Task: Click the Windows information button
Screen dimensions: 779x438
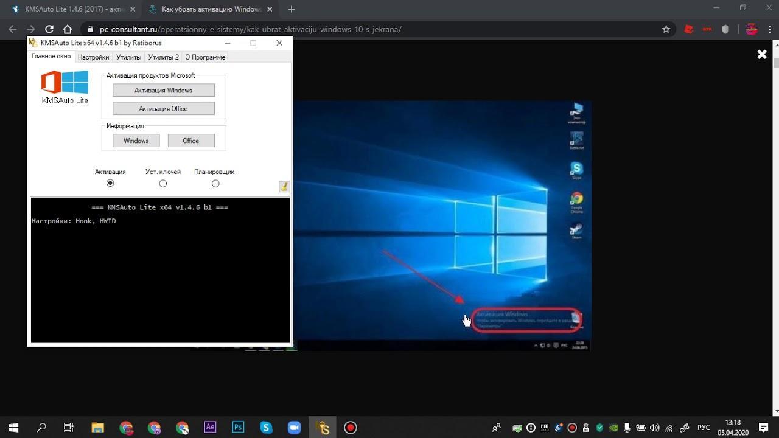Action: point(136,141)
